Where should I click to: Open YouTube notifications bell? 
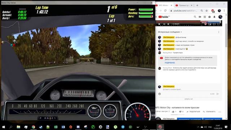214,17
